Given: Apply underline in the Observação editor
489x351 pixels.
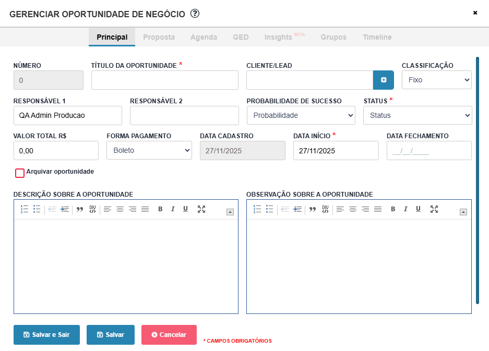Looking at the screenshot, I should coord(418,209).
